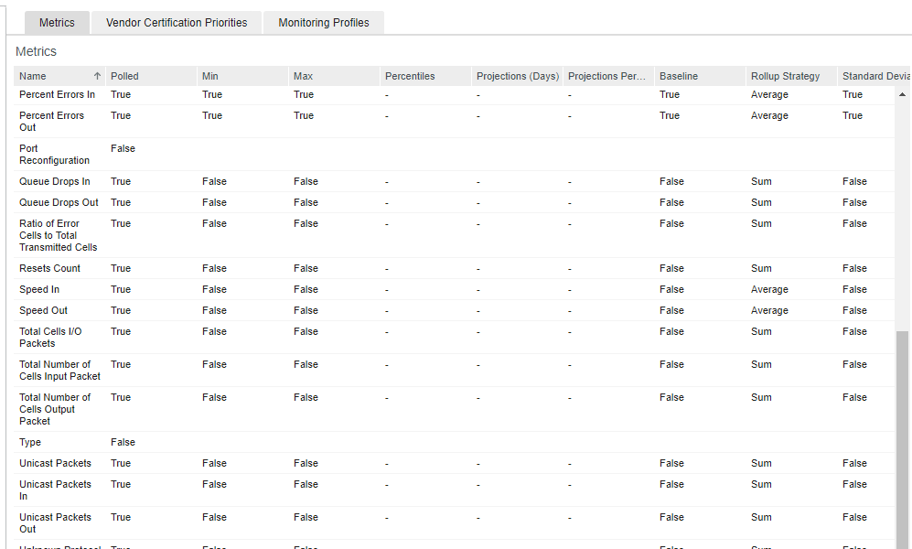Open the Percentiles link for Percent Errors In
The height and width of the screenshot is (549, 912).
point(386,94)
